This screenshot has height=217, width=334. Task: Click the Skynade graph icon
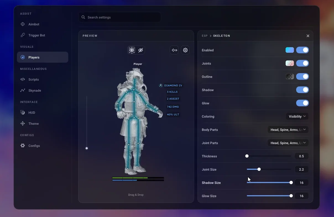[x=23, y=91]
